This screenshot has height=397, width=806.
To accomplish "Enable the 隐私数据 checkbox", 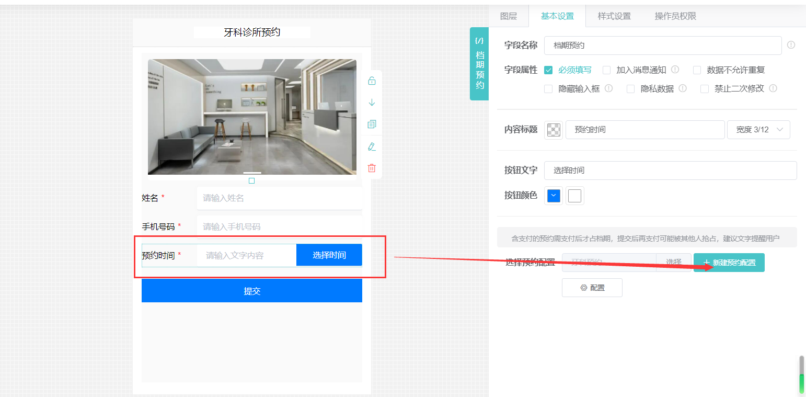I will pos(630,89).
